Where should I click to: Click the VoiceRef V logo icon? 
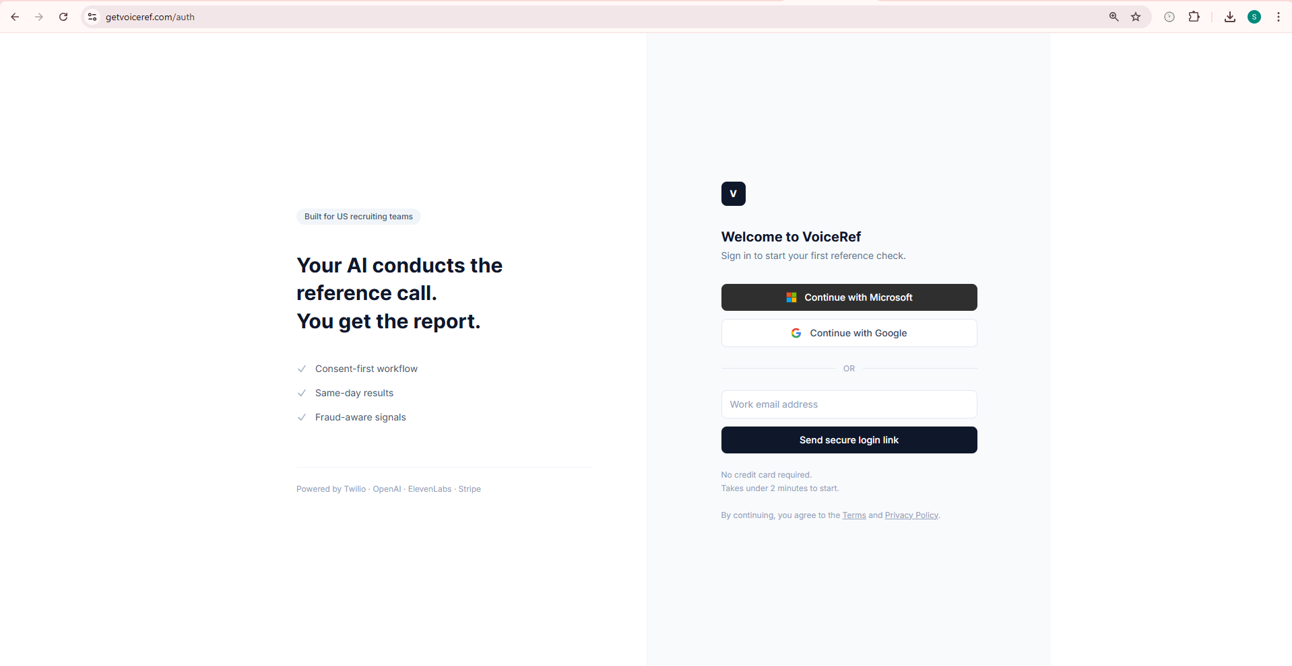pyautogui.click(x=733, y=194)
